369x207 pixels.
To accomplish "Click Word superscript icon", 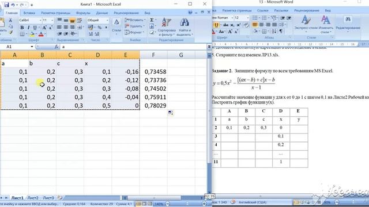I will (238, 25).
